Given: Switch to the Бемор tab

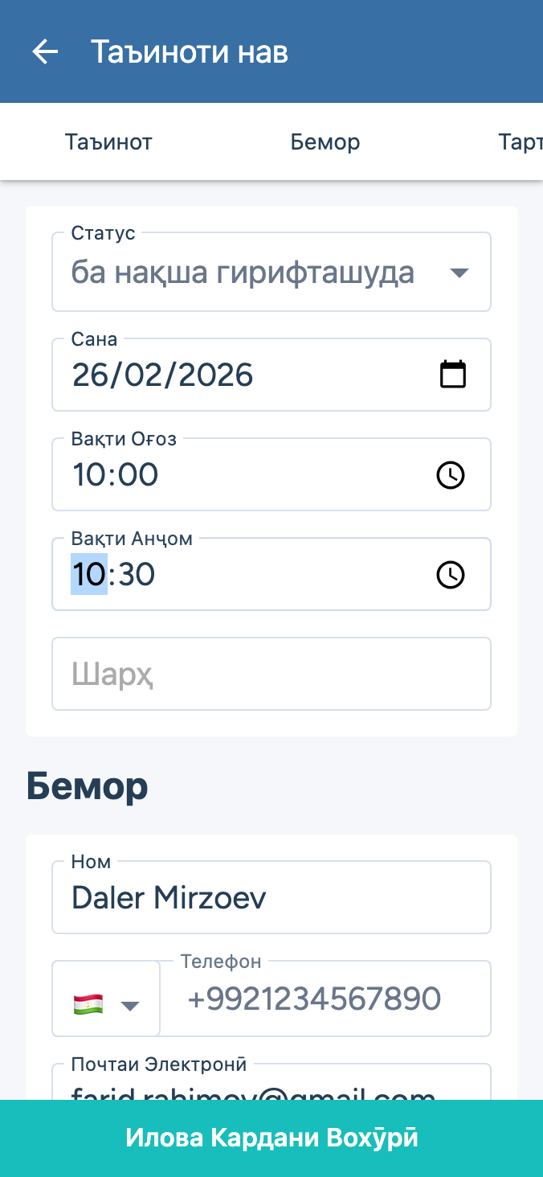Looking at the screenshot, I should point(325,142).
